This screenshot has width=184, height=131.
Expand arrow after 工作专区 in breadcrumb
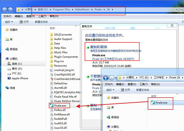point(167,77)
